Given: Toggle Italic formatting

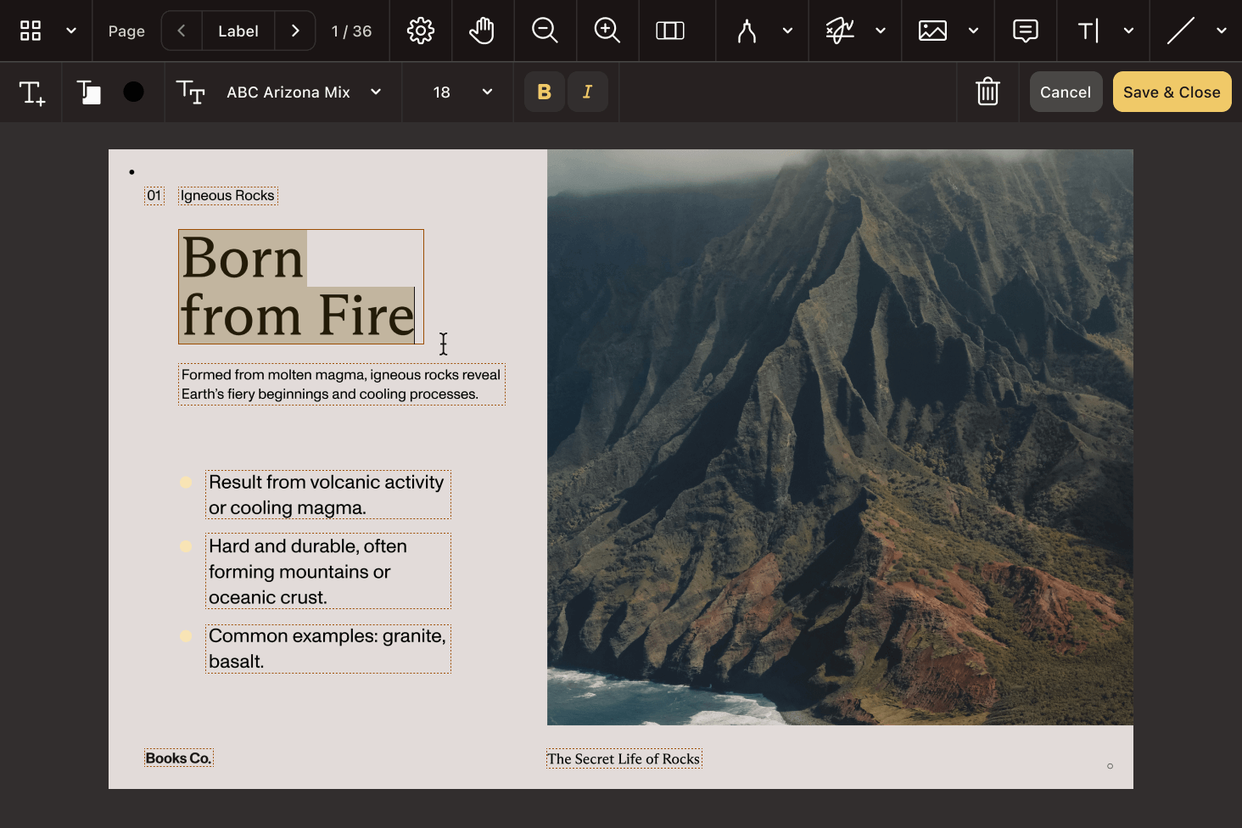Looking at the screenshot, I should click(x=587, y=92).
